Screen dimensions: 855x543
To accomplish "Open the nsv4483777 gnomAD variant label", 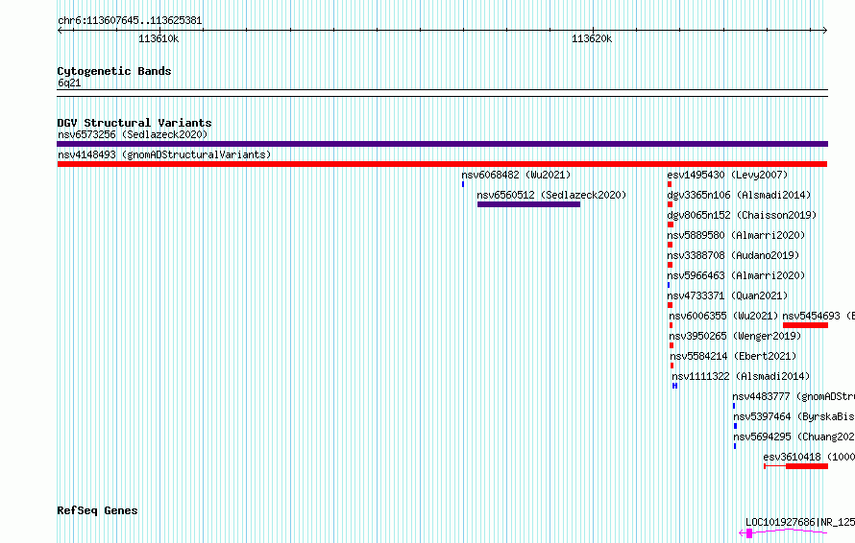I will click(794, 396).
